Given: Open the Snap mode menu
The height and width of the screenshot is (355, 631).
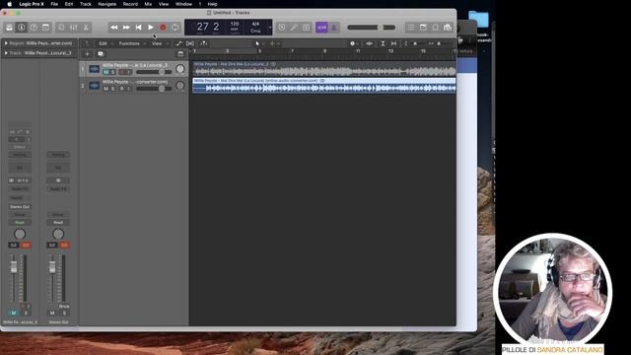Looking at the screenshot, I should tap(353, 43).
